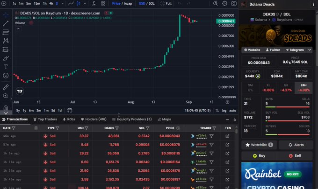This screenshot has width=318, height=189.
Task: Click the green Buy button
Action: coord(259,156)
